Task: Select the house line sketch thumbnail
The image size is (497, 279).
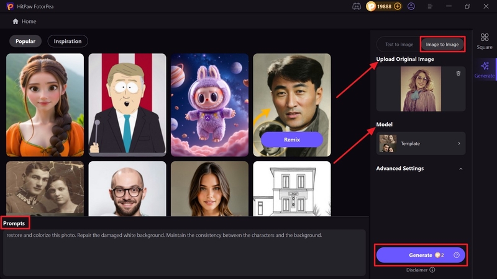Action: [x=291, y=188]
